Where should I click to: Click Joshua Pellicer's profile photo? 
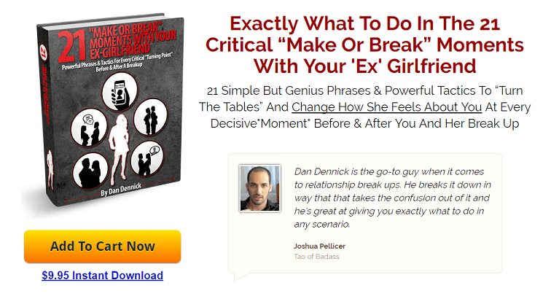259,188
